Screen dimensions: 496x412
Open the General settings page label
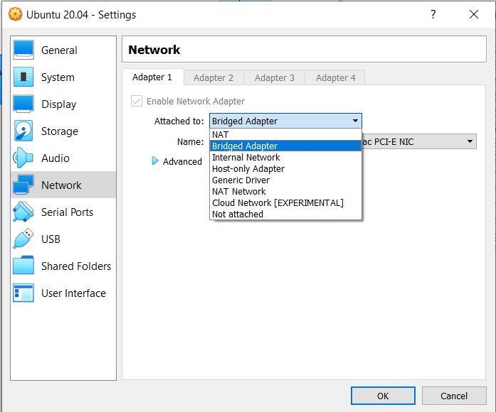(x=59, y=50)
